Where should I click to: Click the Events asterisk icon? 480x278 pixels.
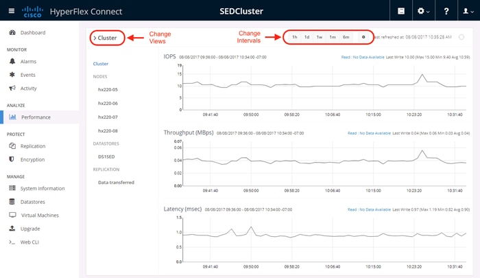click(x=12, y=75)
